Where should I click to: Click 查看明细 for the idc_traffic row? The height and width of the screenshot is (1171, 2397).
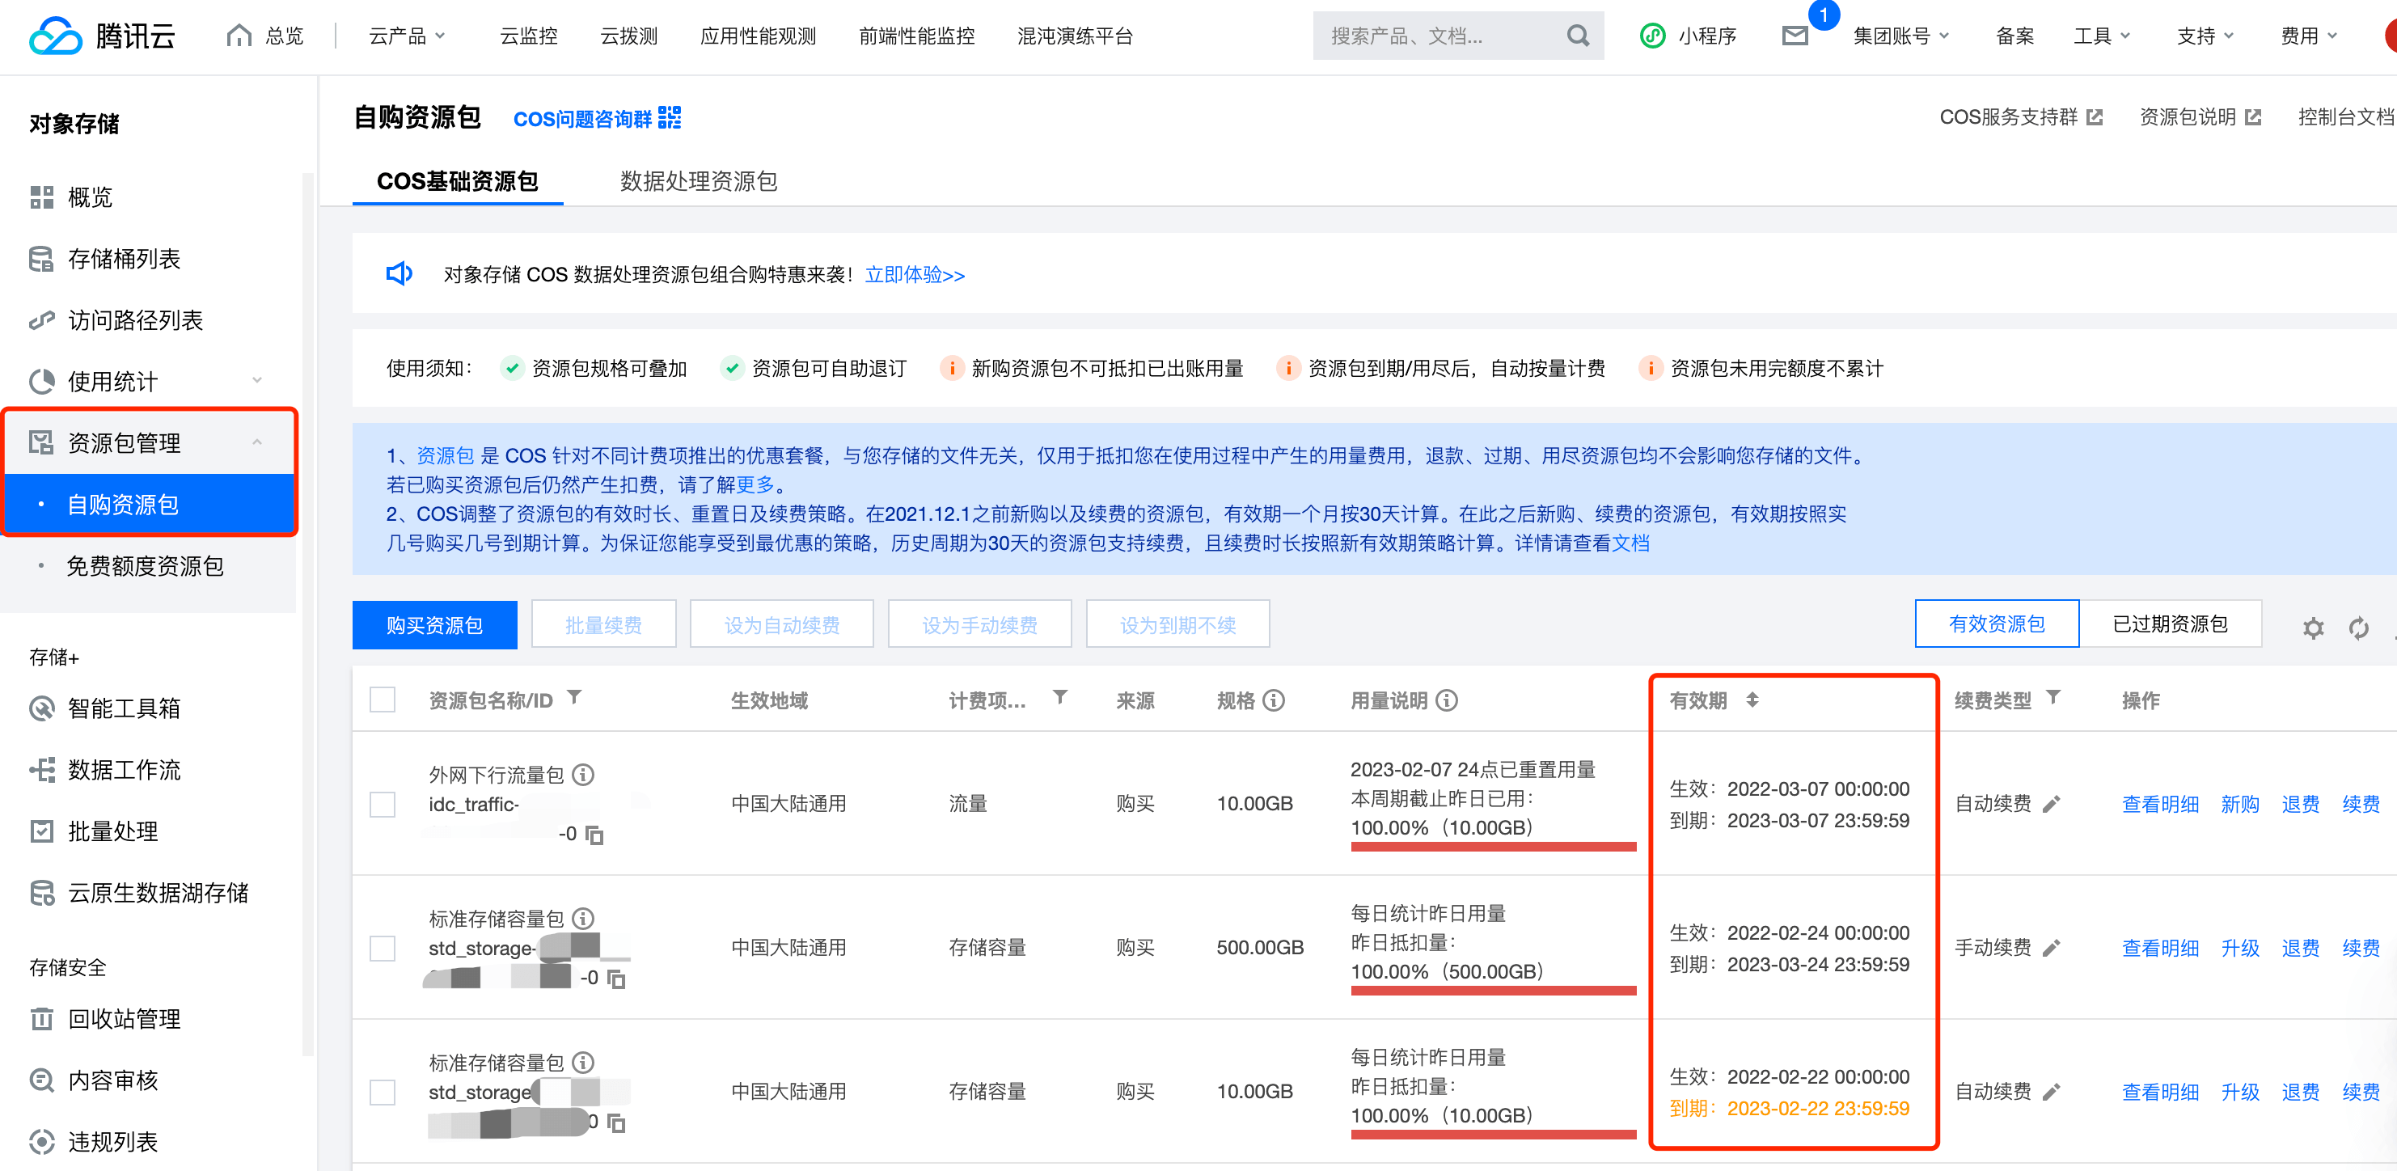(x=2160, y=804)
